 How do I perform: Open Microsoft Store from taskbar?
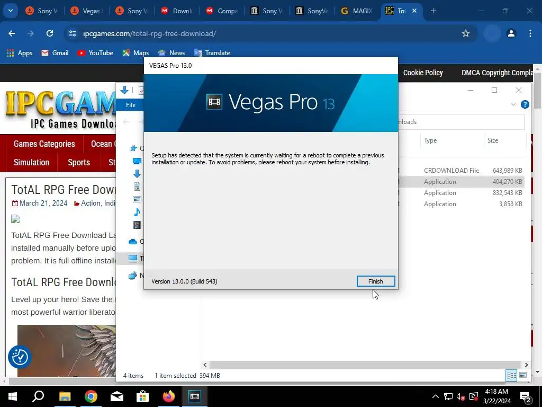[142, 396]
